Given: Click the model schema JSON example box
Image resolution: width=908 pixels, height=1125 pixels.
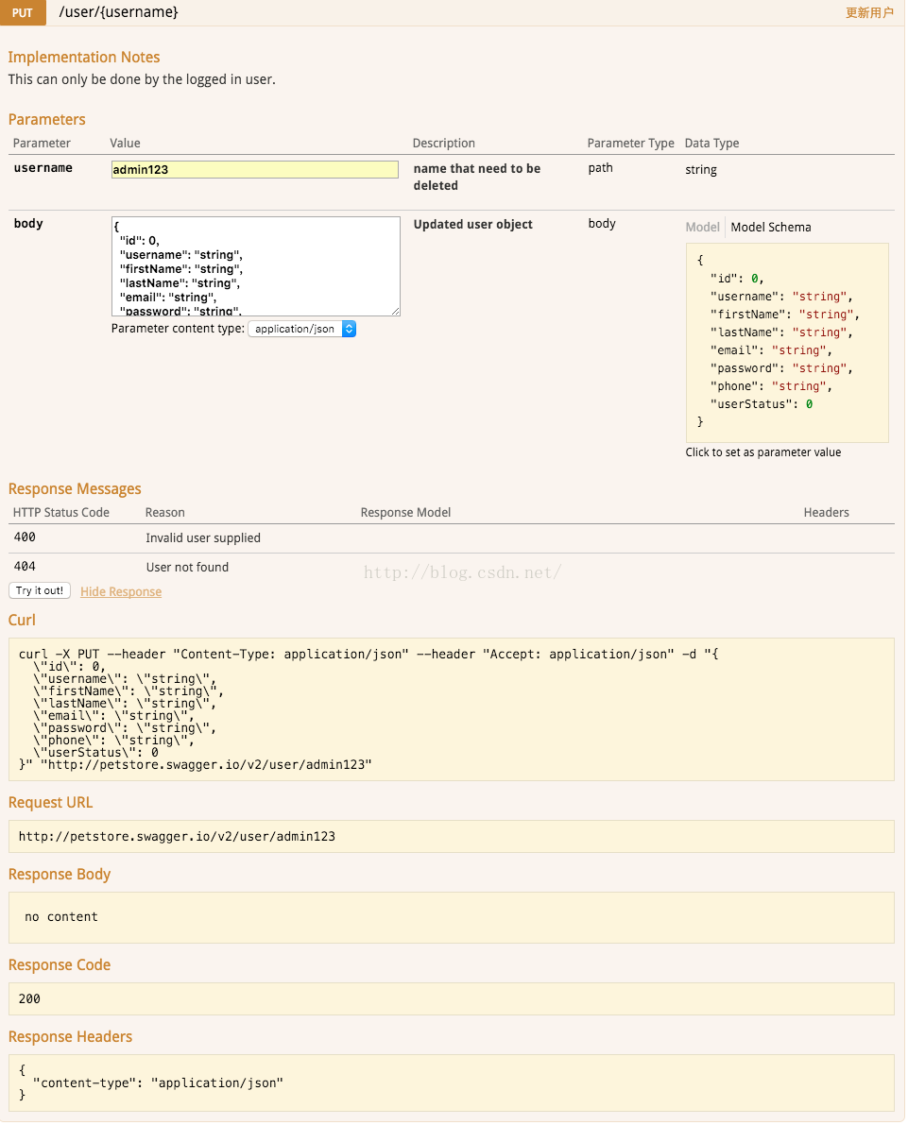Looking at the screenshot, I should 787,342.
